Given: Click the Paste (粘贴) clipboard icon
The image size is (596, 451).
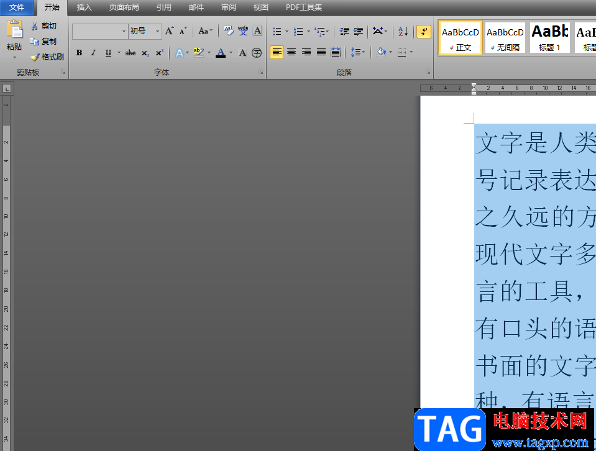Looking at the screenshot, I should coord(14,30).
